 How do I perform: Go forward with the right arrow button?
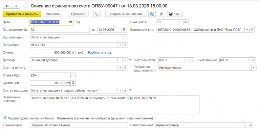pos(16,6)
